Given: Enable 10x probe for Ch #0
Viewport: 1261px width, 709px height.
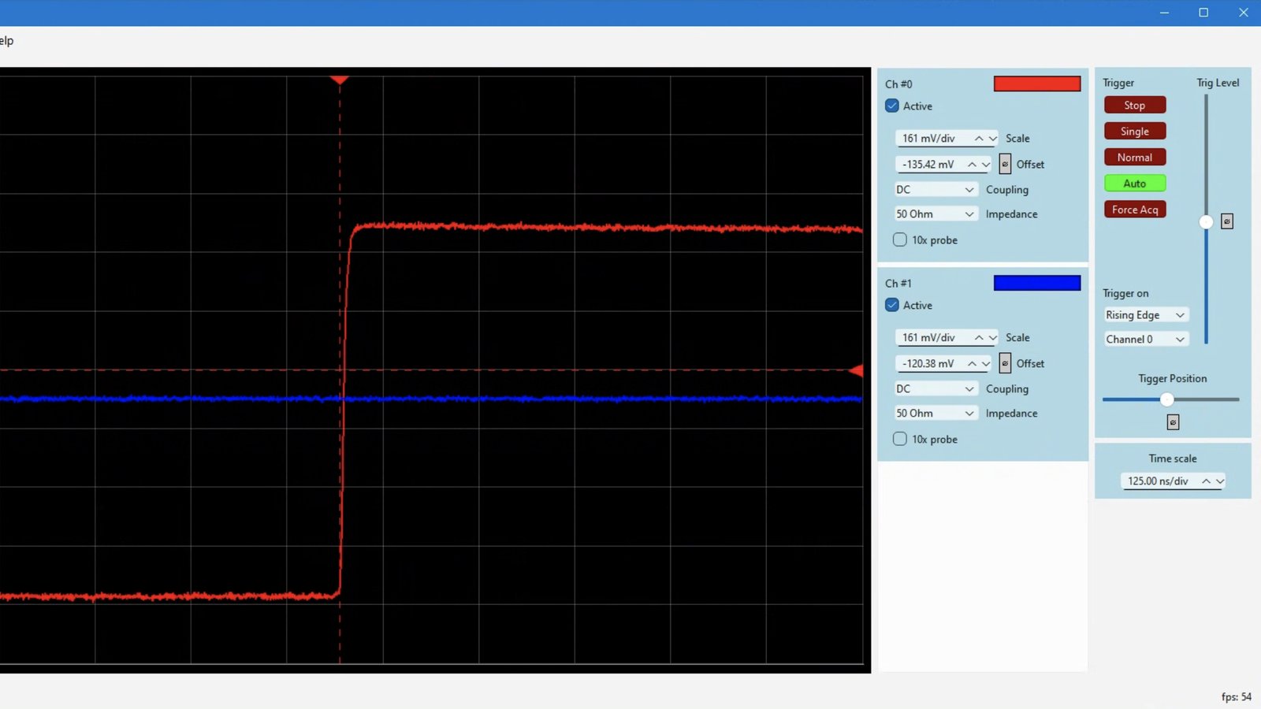Looking at the screenshot, I should (900, 239).
